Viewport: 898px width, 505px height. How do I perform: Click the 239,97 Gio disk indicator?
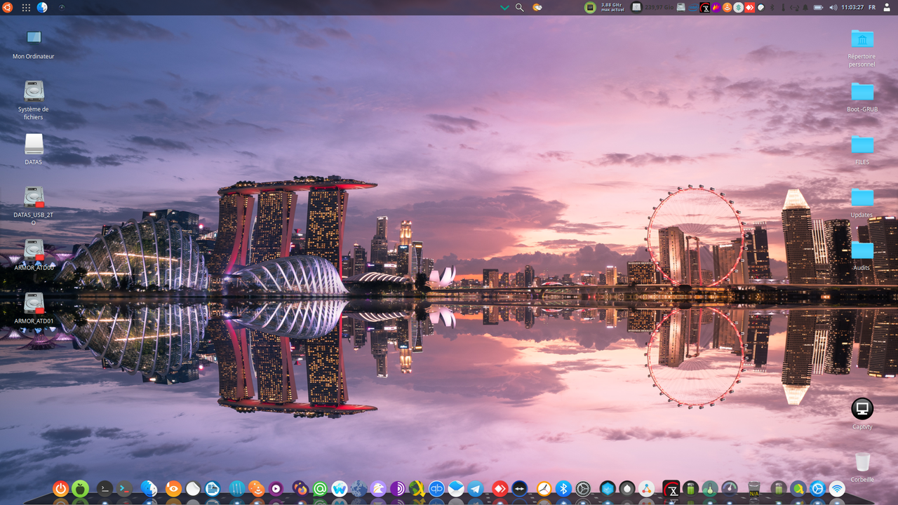652,7
